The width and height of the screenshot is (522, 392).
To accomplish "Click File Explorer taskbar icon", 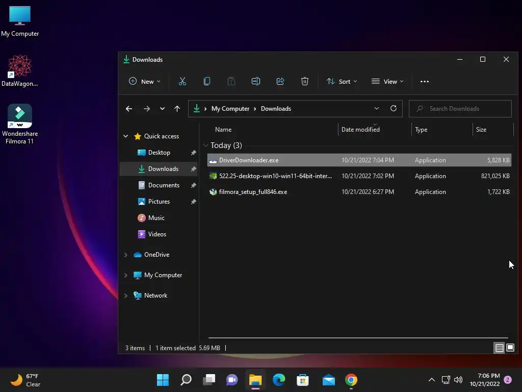I will pyautogui.click(x=255, y=380).
